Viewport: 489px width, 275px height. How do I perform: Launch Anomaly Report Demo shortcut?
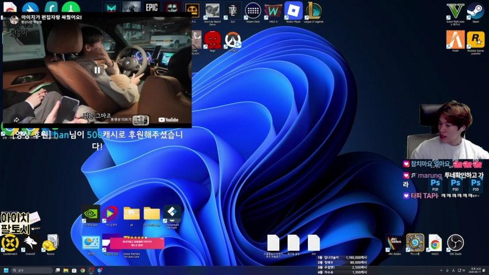(x=212, y=11)
